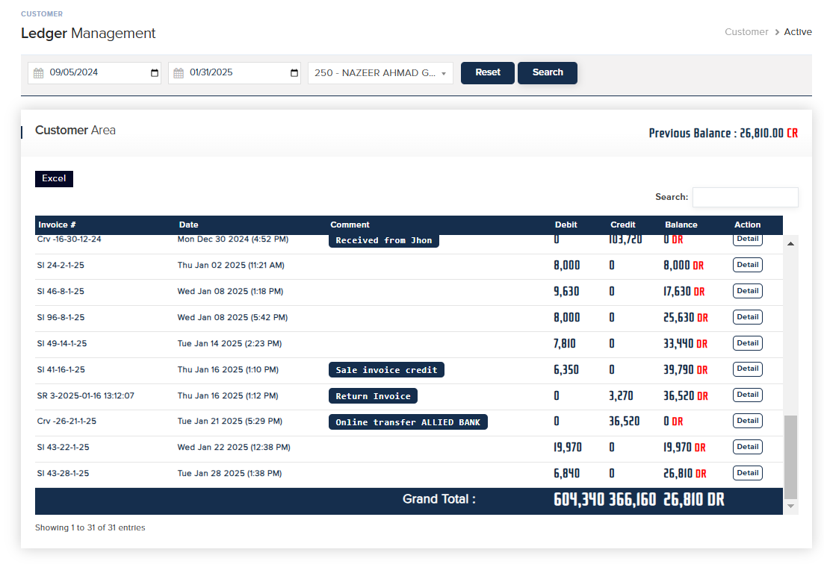The width and height of the screenshot is (824, 564).
Task: Click the Customer breadcrumb link
Action: [x=746, y=32]
